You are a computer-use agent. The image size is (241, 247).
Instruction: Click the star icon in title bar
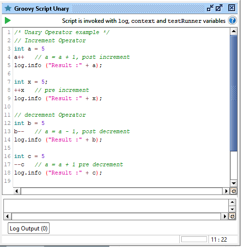tap(8, 8)
